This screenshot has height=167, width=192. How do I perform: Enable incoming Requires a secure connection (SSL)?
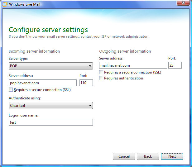click(x=11, y=90)
